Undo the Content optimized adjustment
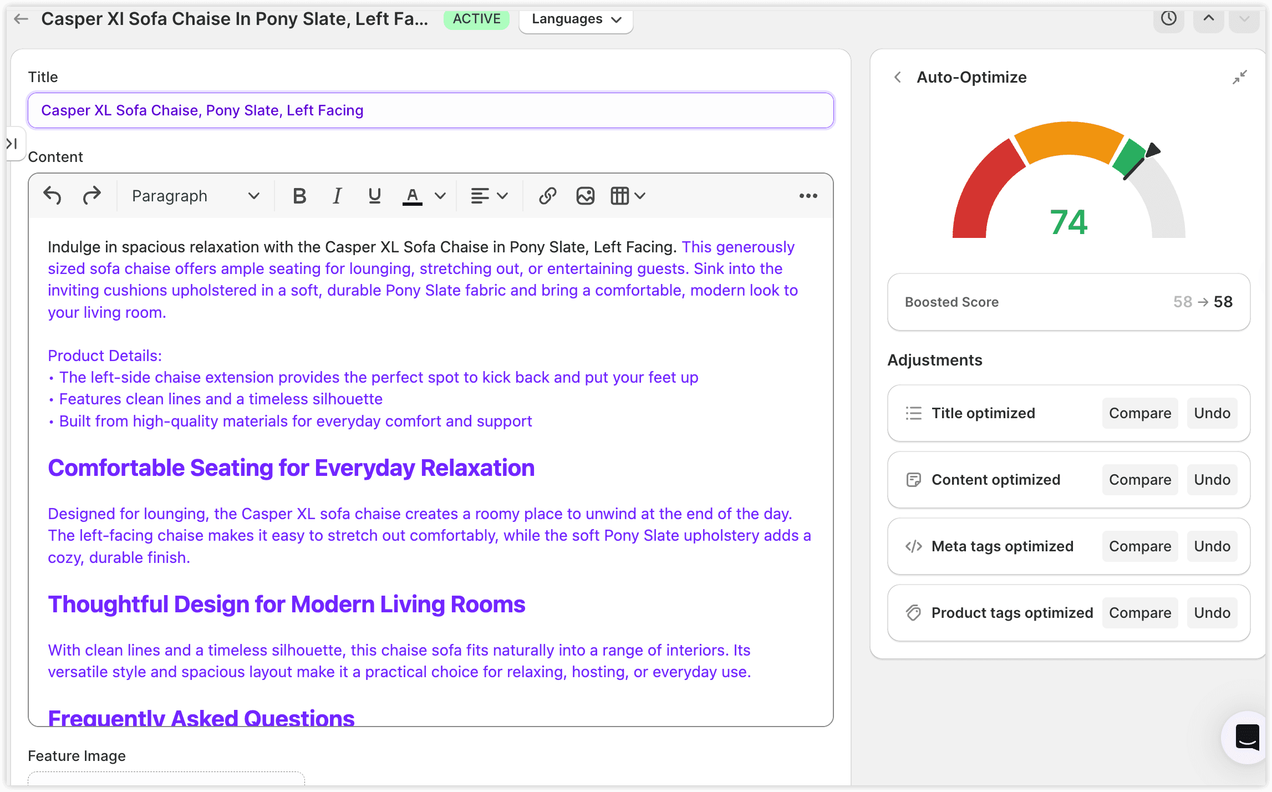Viewport: 1272px width, 792px height. [x=1212, y=480]
